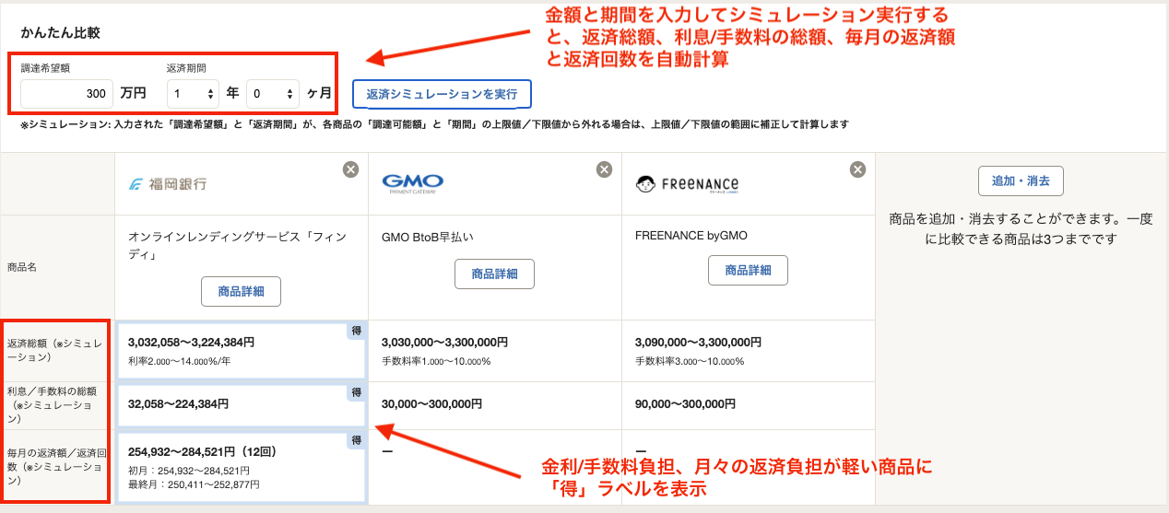Click the GMO Payment Gateway logo
The height and width of the screenshot is (513, 1169).
coord(412,183)
